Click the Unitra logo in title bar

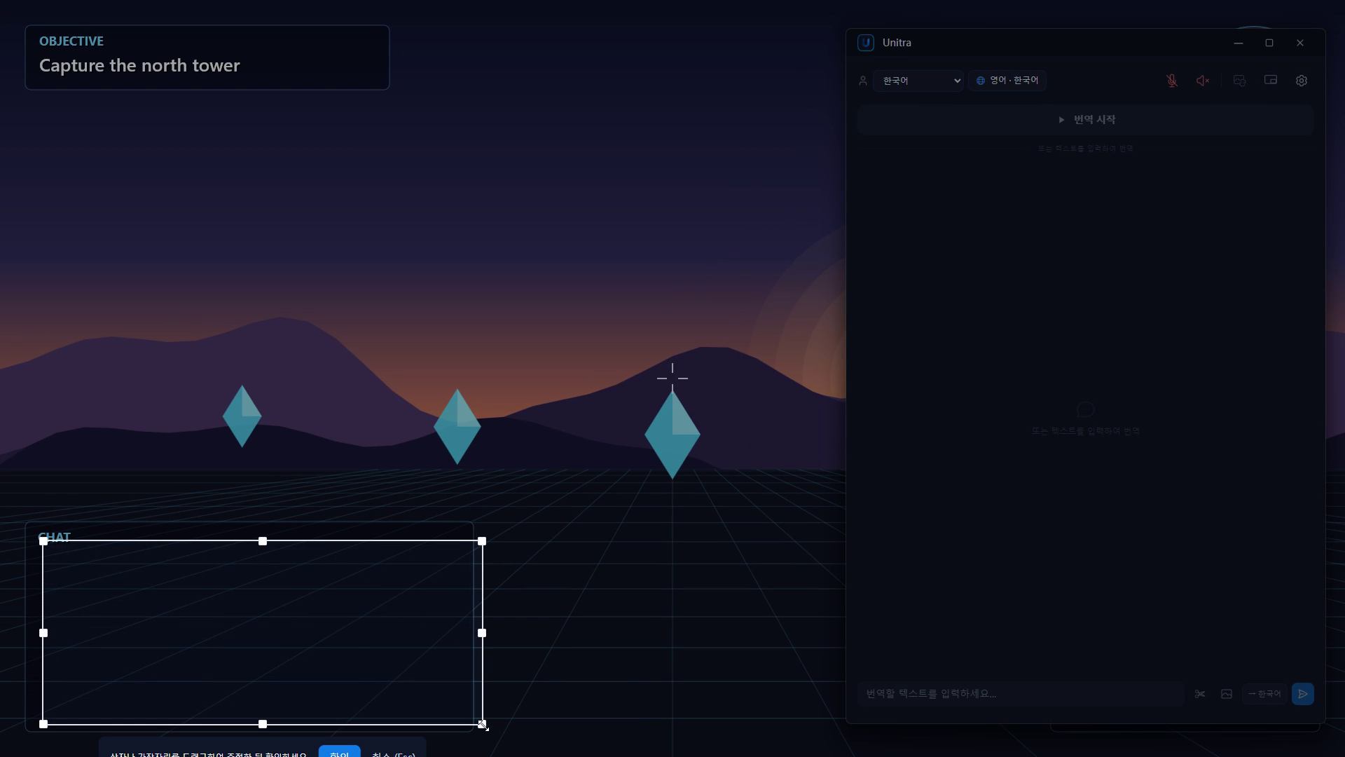[866, 43]
